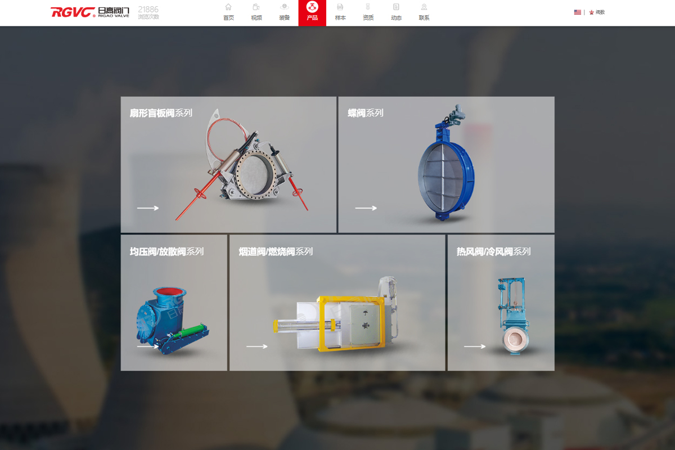Viewport: 675px width, 450px height.
Task: Click the arrow in the 蝶阀 card
Action: (366, 208)
